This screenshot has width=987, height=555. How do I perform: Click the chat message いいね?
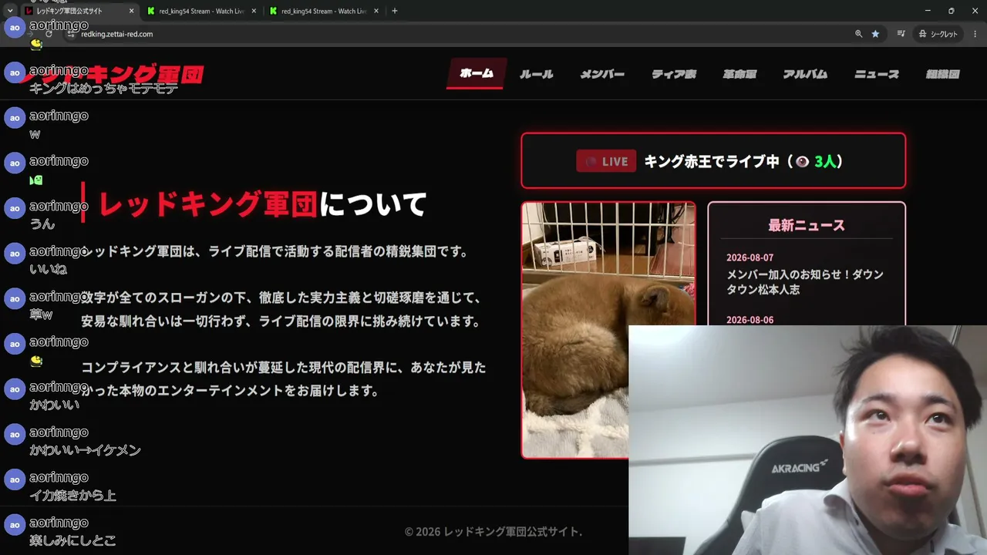[49, 269]
